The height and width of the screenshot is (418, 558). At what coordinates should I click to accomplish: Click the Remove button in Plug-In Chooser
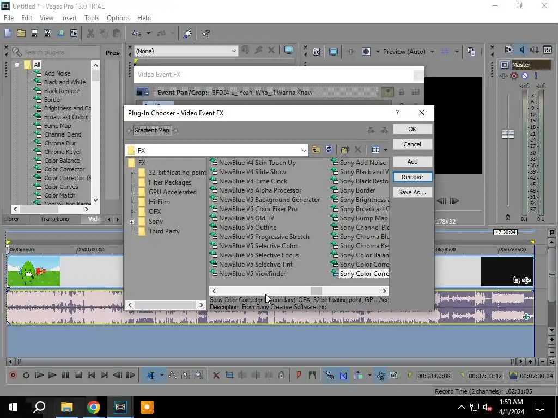coord(413,177)
